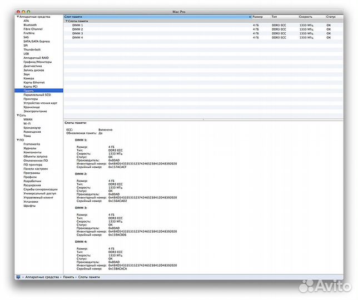Select Fibre Channel in the sidebar
This screenshot has height=300, width=358.
(x=33, y=29)
